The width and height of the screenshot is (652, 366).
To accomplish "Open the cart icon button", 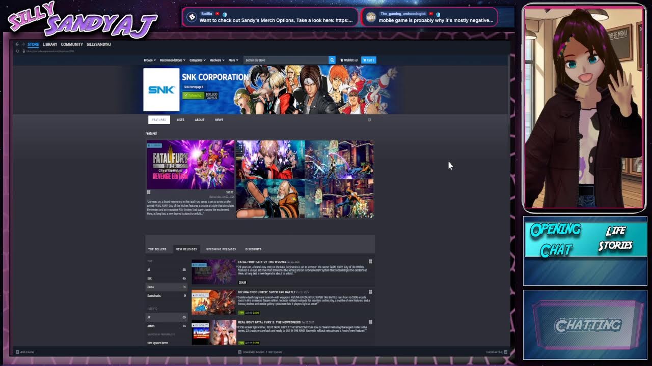I will tap(369, 60).
